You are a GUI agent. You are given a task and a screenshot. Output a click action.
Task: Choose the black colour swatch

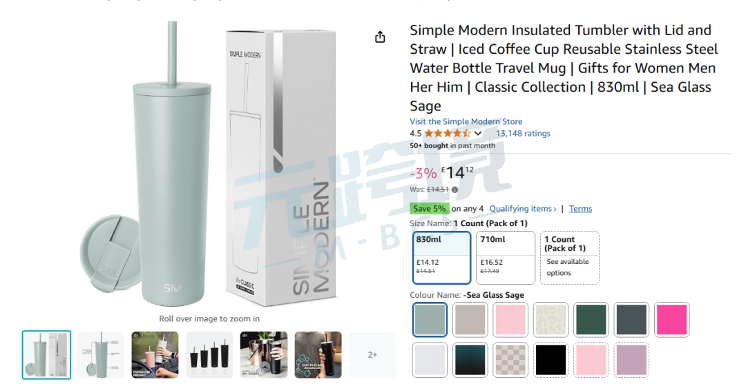tap(551, 360)
